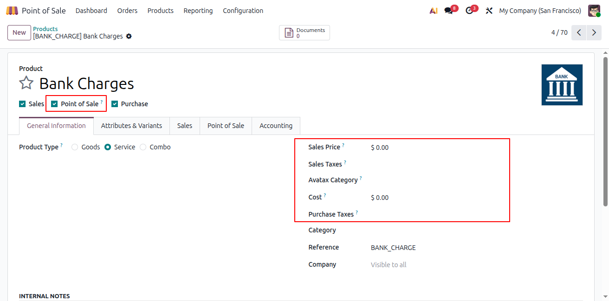Go to previous record with left chevron

(x=579, y=32)
